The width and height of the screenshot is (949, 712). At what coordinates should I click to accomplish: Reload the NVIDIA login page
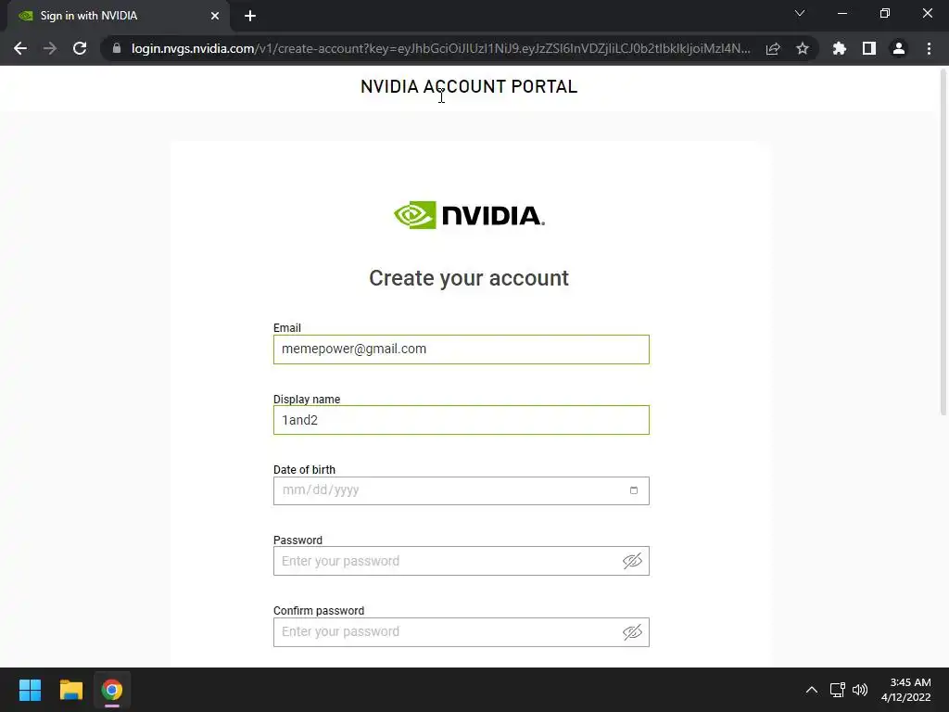click(80, 48)
